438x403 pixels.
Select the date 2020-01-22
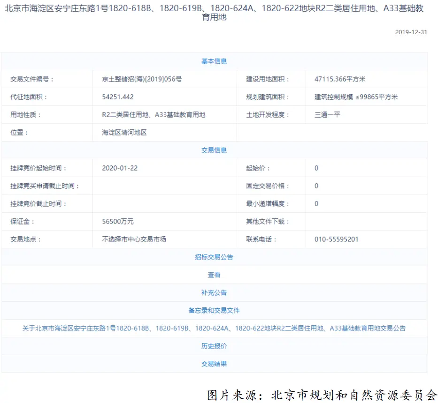tap(120, 168)
